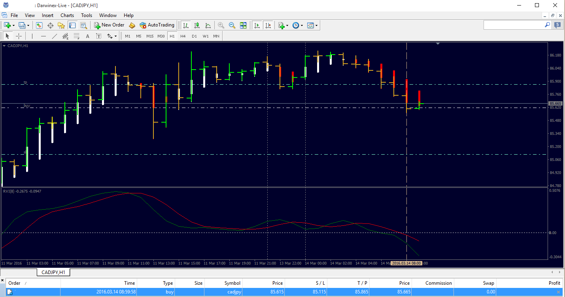
Task: Select the Crosshair tool
Action: point(19,36)
